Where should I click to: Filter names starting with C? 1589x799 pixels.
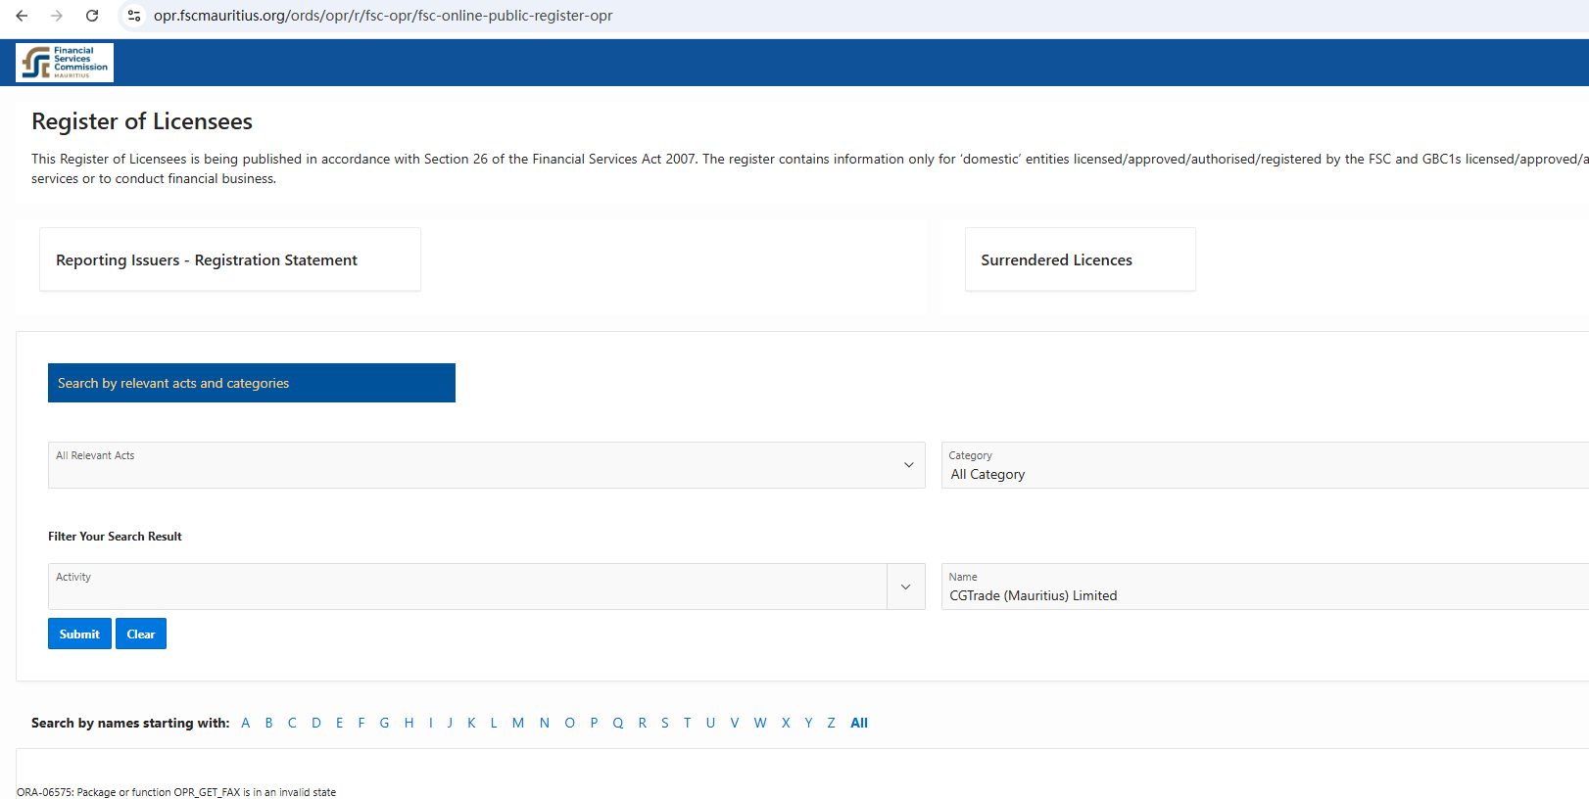tap(292, 723)
